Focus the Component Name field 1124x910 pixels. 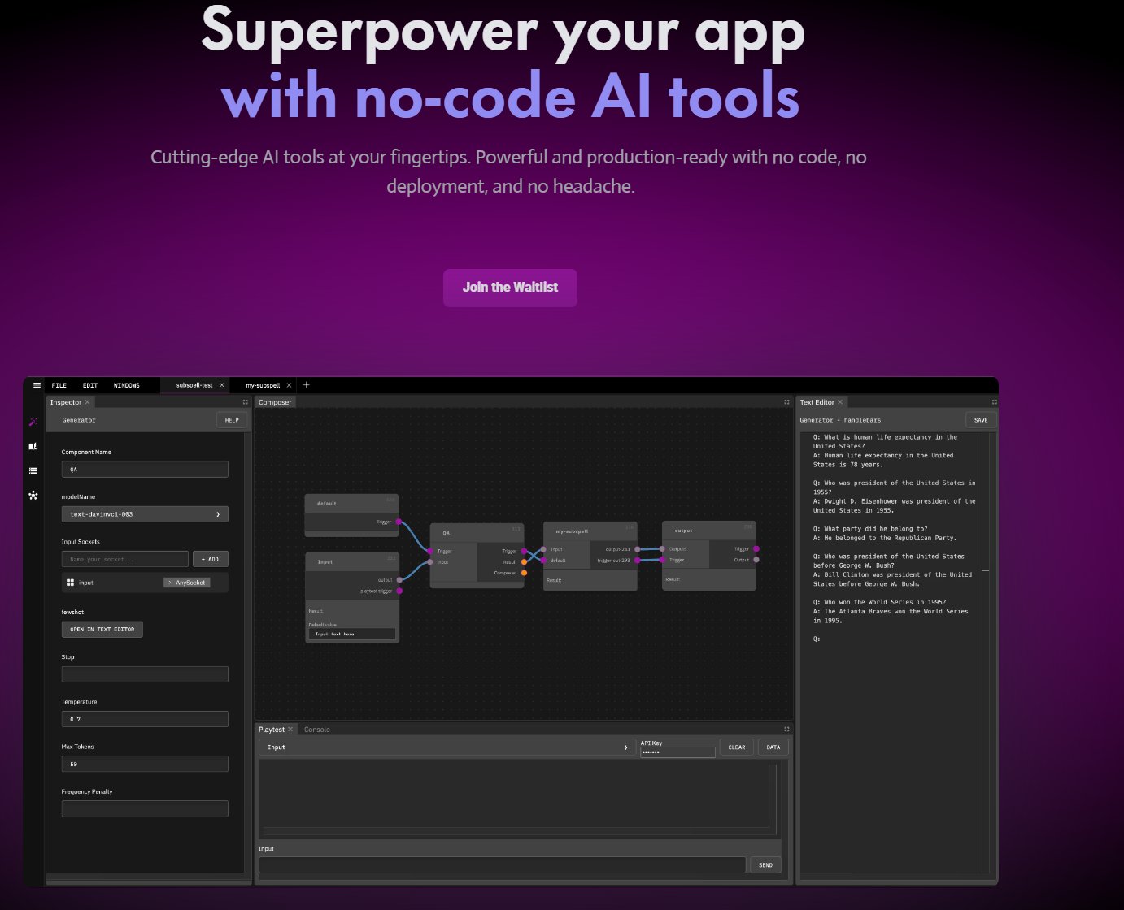click(x=145, y=470)
